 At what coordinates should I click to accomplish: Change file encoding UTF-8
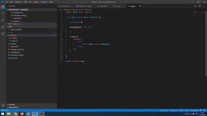point(181,110)
